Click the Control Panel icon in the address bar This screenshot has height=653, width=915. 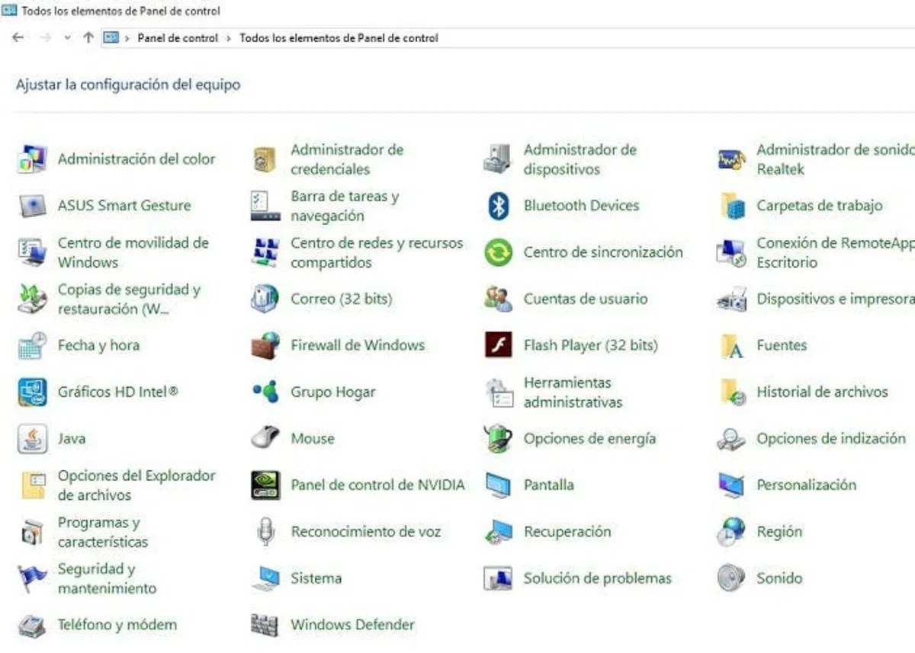[111, 37]
